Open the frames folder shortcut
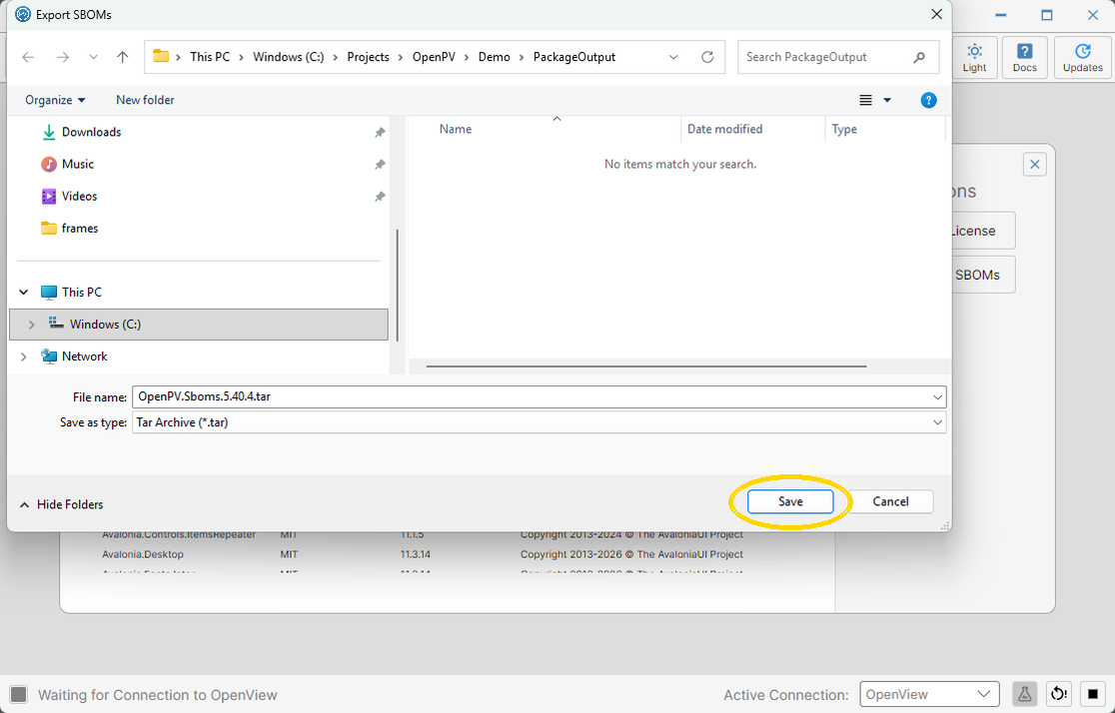Screen dimensions: 1115x713 (79, 229)
